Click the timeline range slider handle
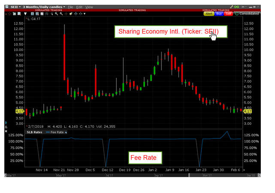Screen dimensions: 275x193 pos(189,175)
